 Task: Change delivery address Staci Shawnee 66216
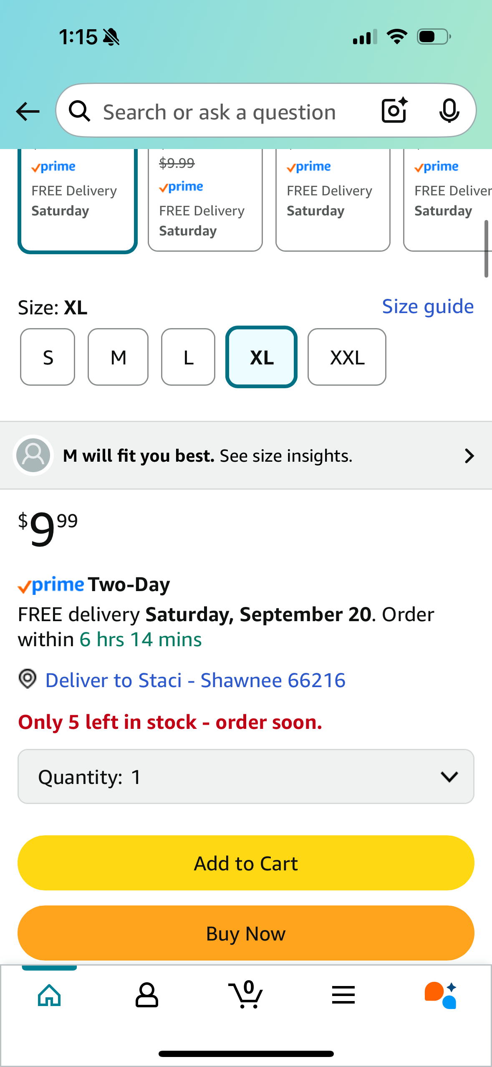[x=195, y=680]
